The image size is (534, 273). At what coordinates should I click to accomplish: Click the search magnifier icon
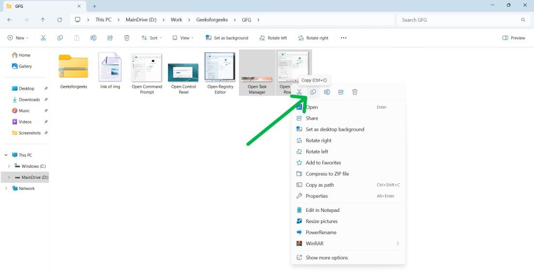pos(523,20)
